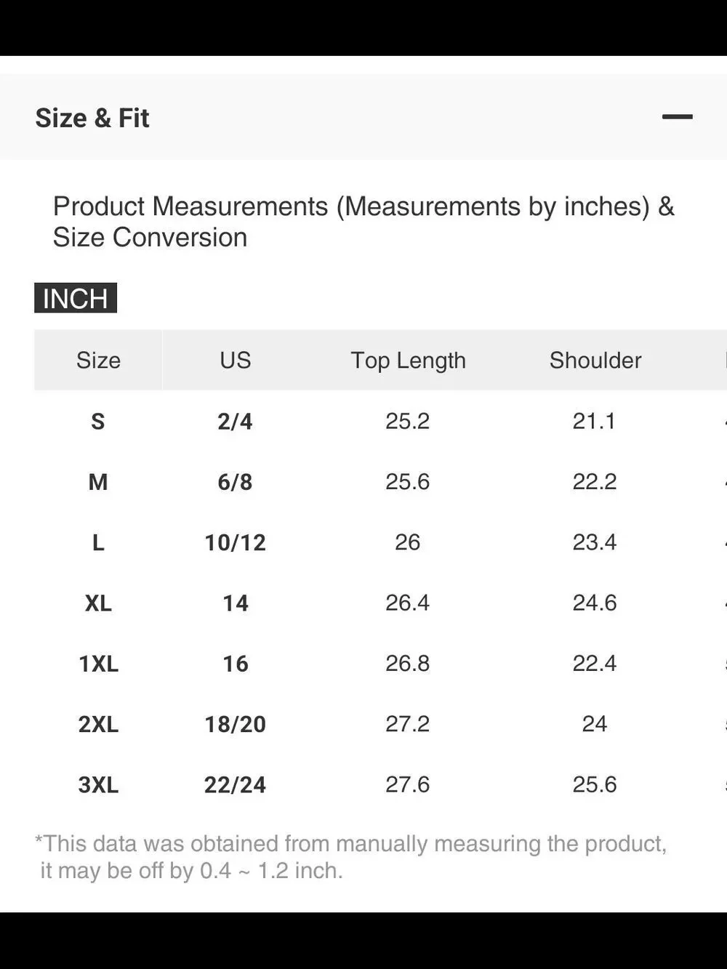Click the Shoulder 24.6 value
727x969 pixels.
(595, 603)
